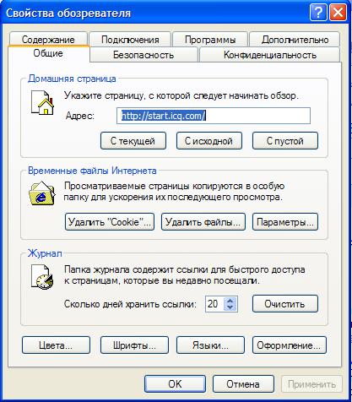Open temporary files Параметры
Screen dimensions: 352x402
(x=285, y=222)
